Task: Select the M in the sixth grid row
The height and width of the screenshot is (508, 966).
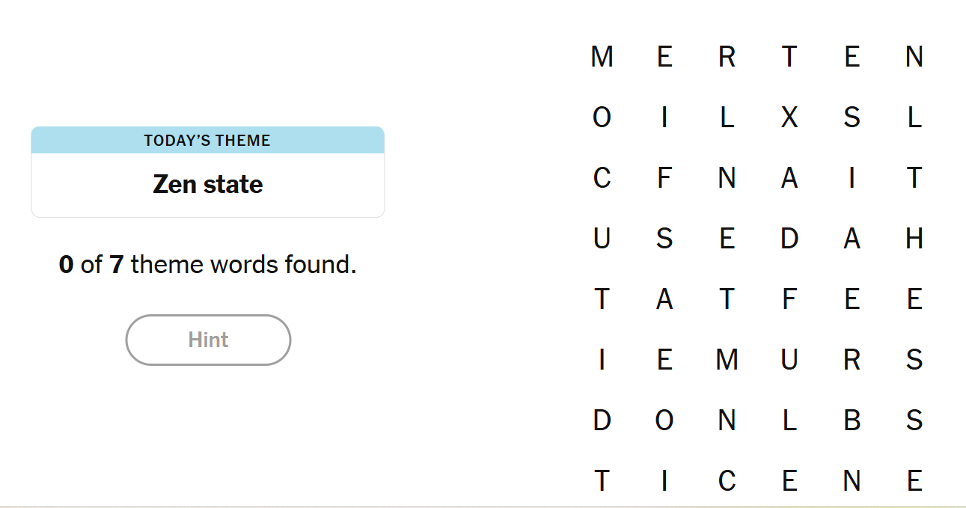Action: pos(727,359)
